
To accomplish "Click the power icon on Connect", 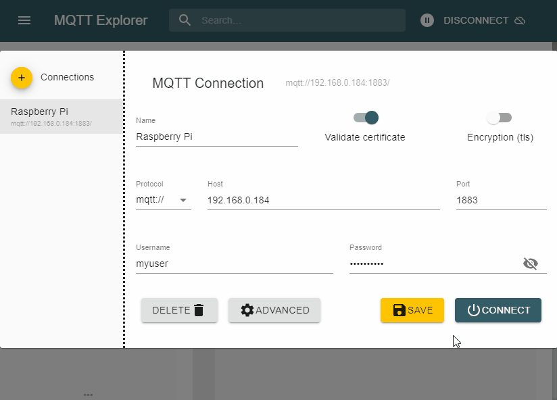I will point(474,310).
